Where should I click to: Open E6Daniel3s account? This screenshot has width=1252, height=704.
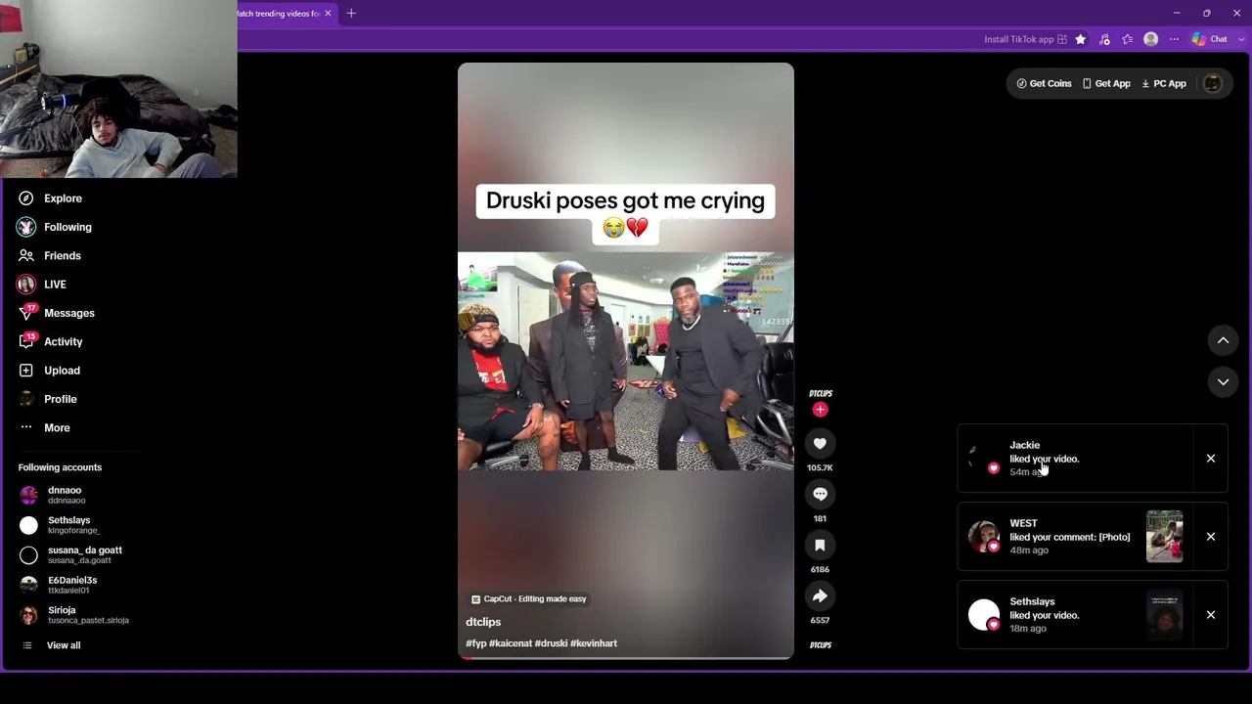pyautogui.click(x=73, y=585)
